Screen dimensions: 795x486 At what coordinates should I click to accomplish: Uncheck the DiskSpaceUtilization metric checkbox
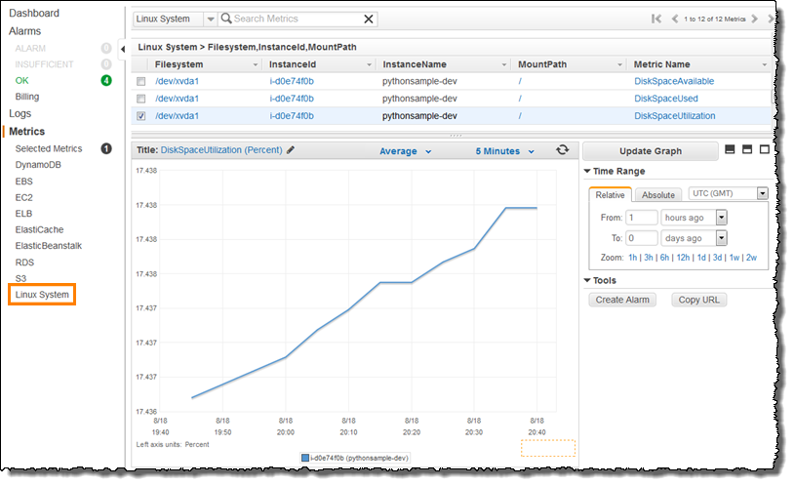[141, 116]
